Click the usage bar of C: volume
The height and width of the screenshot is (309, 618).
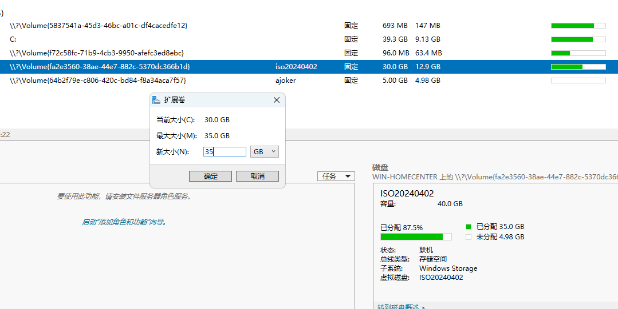(x=578, y=39)
